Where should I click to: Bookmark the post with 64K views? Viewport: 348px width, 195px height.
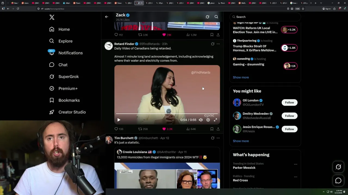[x=212, y=129]
